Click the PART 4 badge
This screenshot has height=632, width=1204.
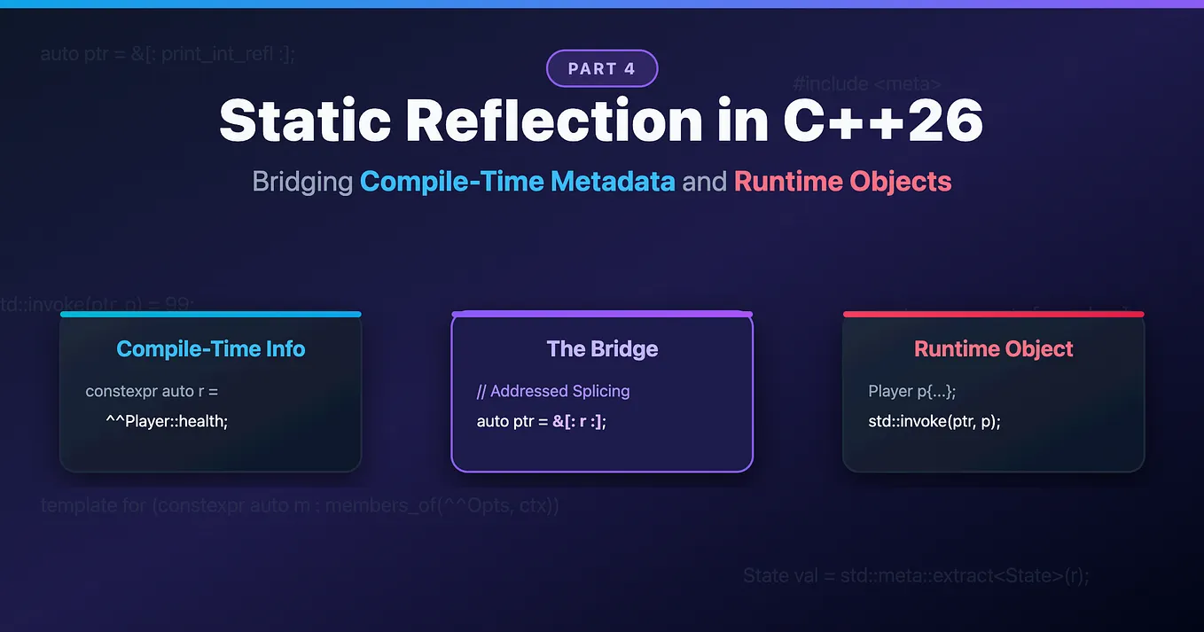point(602,69)
